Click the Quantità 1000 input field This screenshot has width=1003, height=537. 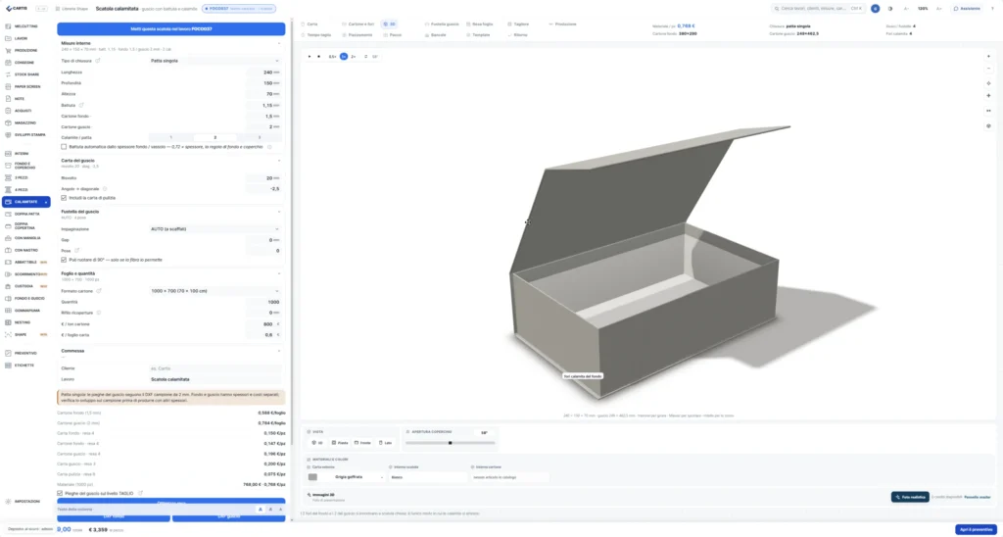[x=264, y=302]
